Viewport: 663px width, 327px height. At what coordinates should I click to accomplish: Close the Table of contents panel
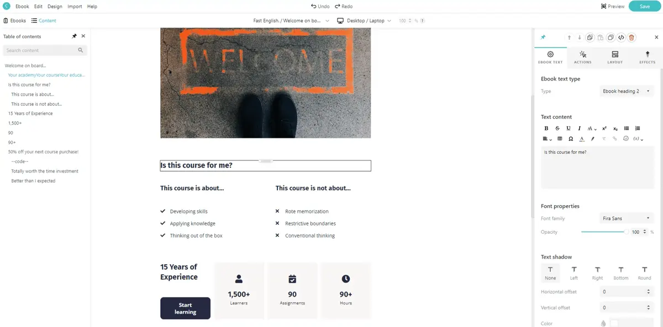tap(83, 36)
